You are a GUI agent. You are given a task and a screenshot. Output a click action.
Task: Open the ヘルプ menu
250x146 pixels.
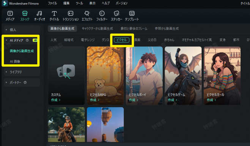(105, 3)
